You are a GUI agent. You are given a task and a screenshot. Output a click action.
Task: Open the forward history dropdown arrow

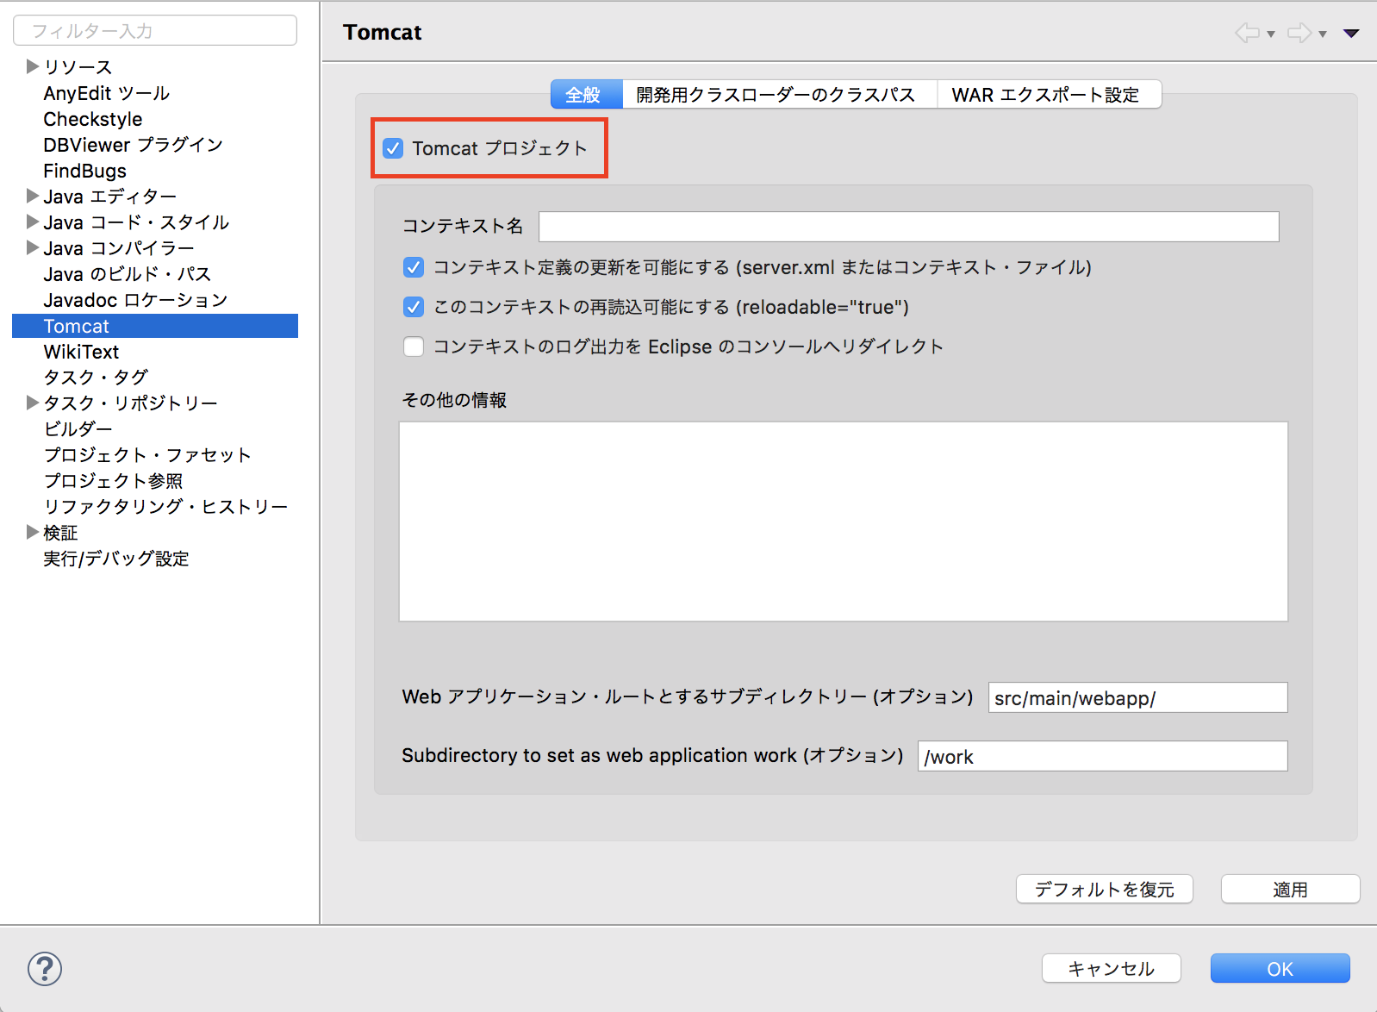[x=1323, y=34]
